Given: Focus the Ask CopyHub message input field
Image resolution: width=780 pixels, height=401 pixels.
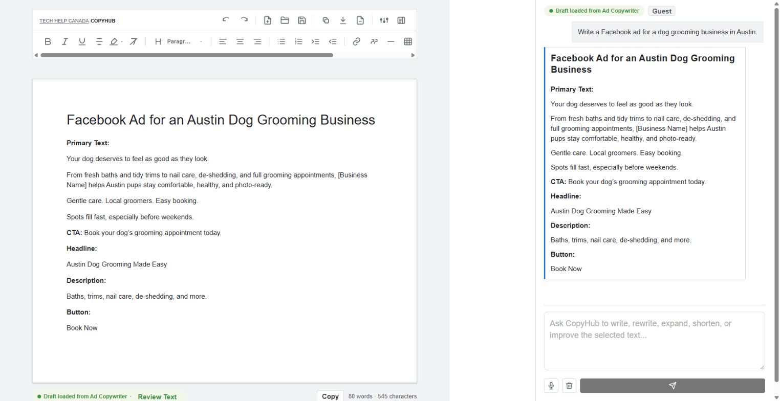Looking at the screenshot, I should [654, 341].
